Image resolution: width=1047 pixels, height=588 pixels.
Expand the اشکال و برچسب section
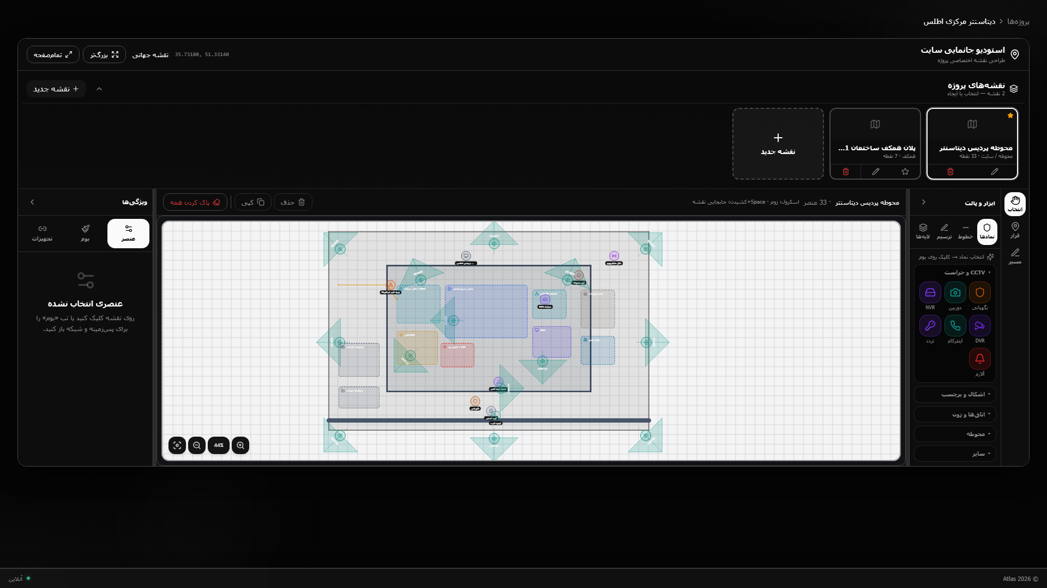[x=955, y=394]
